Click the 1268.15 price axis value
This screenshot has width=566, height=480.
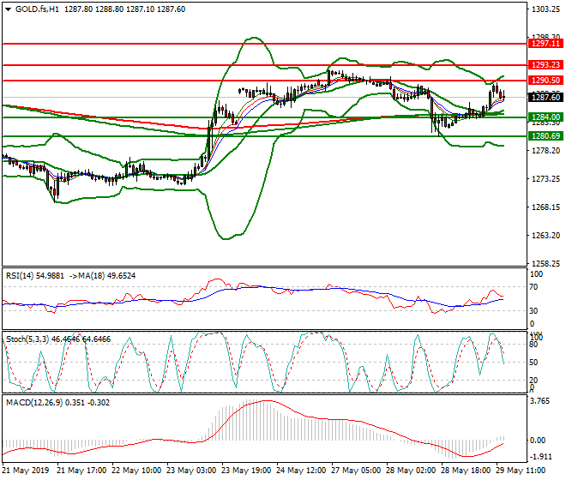[x=545, y=207]
